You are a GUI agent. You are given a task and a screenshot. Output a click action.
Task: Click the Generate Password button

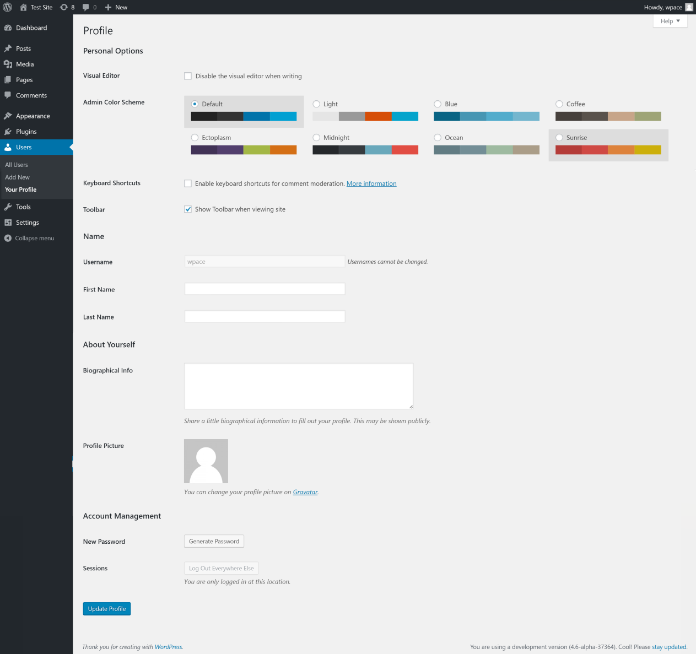click(214, 541)
